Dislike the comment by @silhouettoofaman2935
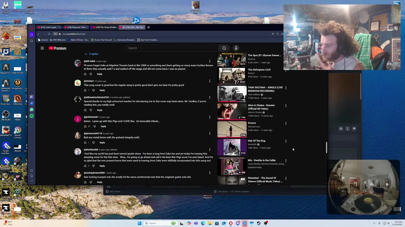This screenshot has width=405, height=227. pos(91,110)
